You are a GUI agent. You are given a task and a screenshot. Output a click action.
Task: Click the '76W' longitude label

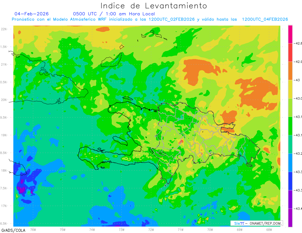point(33,229)
